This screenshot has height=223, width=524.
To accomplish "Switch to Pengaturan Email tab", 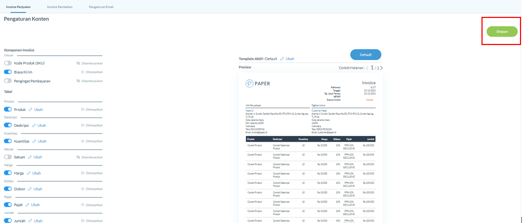I will (x=101, y=7).
